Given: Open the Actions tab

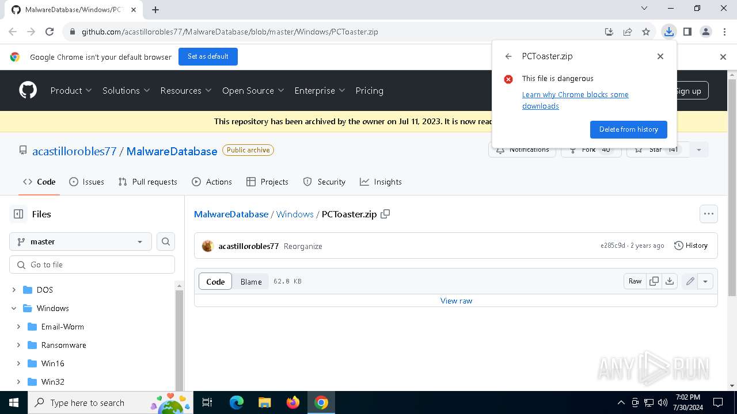Looking at the screenshot, I should click(x=212, y=182).
